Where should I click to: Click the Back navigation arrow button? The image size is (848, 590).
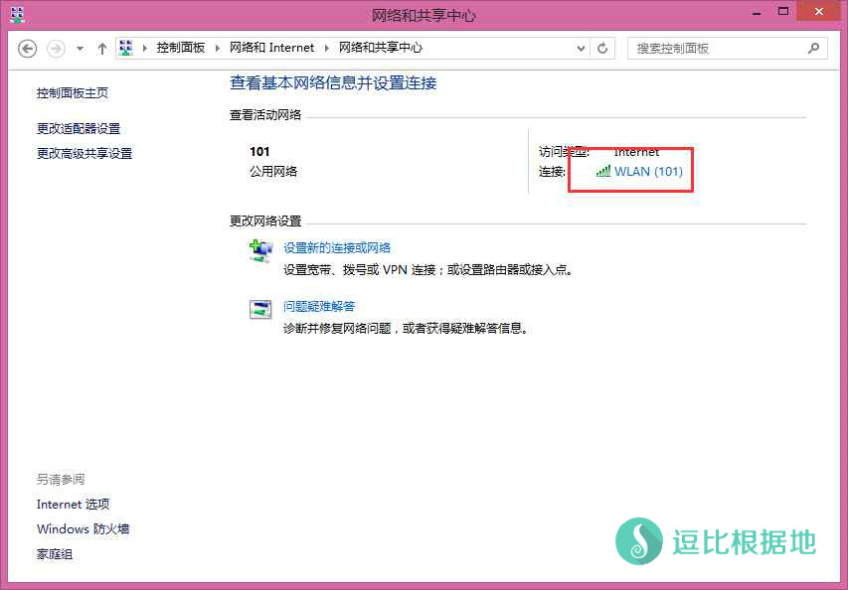(x=28, y=48)
